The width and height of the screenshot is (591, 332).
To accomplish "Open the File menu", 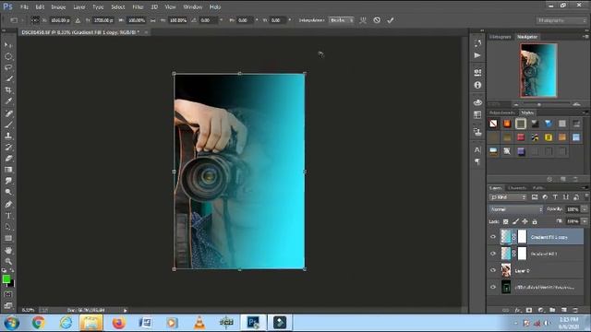I will (25, 6).
